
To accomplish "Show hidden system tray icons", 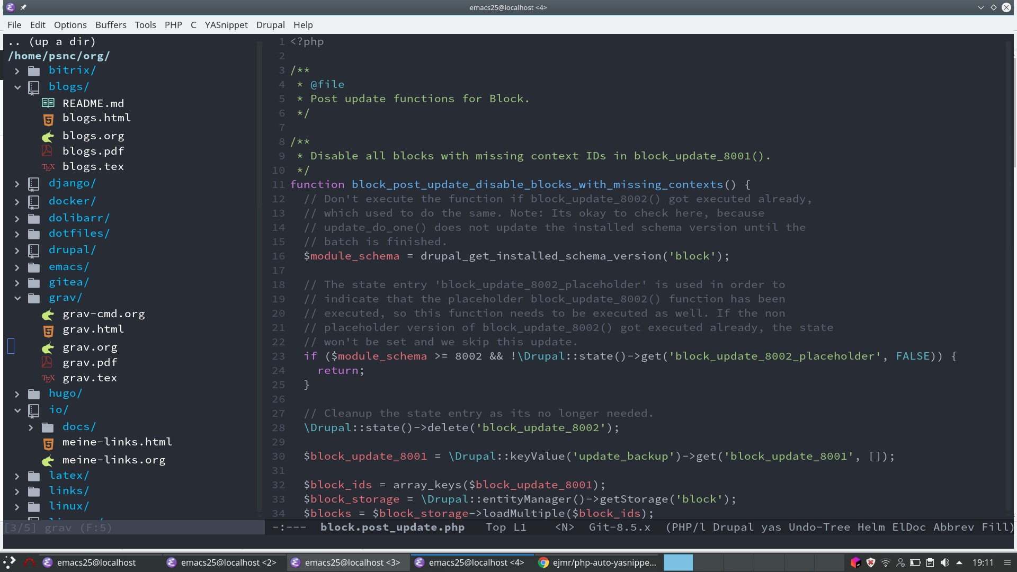I will click(959, 562).
